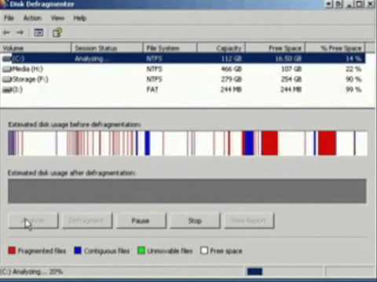The height and width of the screenshot is (282, 377).
Task: Sort by % Free Space column header
Action: point(335,48)
